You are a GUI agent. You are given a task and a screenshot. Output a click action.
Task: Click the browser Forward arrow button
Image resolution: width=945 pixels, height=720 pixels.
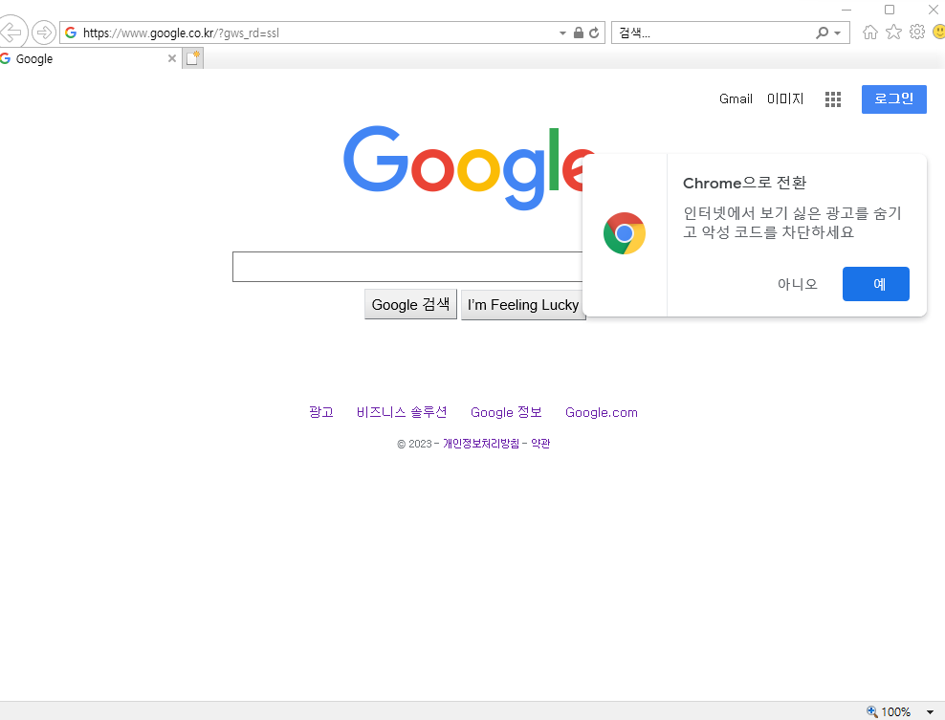[43, 33]
